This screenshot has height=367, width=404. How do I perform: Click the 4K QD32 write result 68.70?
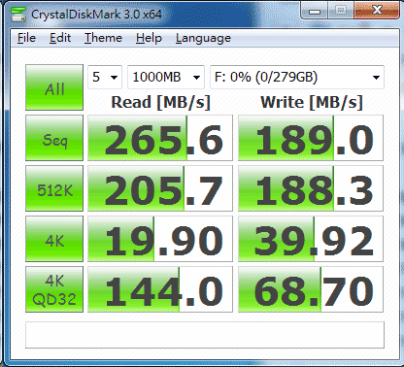coord(311,289)
